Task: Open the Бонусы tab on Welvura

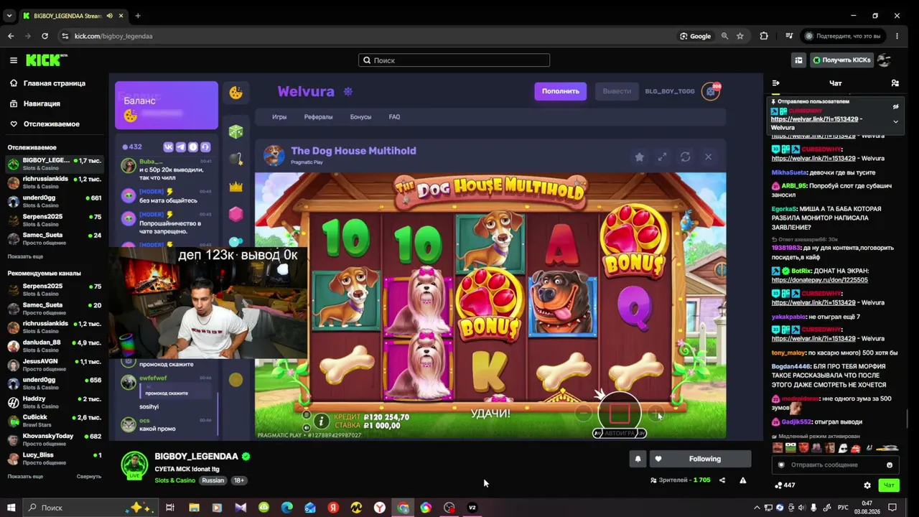Action: point(360,117)
